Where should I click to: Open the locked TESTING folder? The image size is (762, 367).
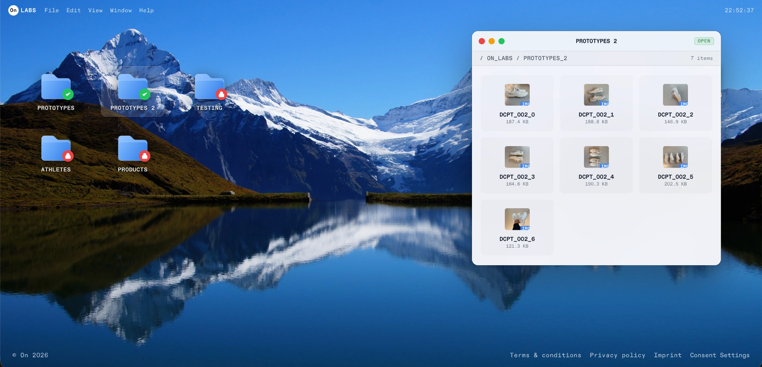(209, 92)
